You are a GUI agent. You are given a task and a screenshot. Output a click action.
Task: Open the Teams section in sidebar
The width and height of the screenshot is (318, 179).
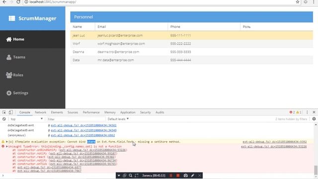coord(32,57)
